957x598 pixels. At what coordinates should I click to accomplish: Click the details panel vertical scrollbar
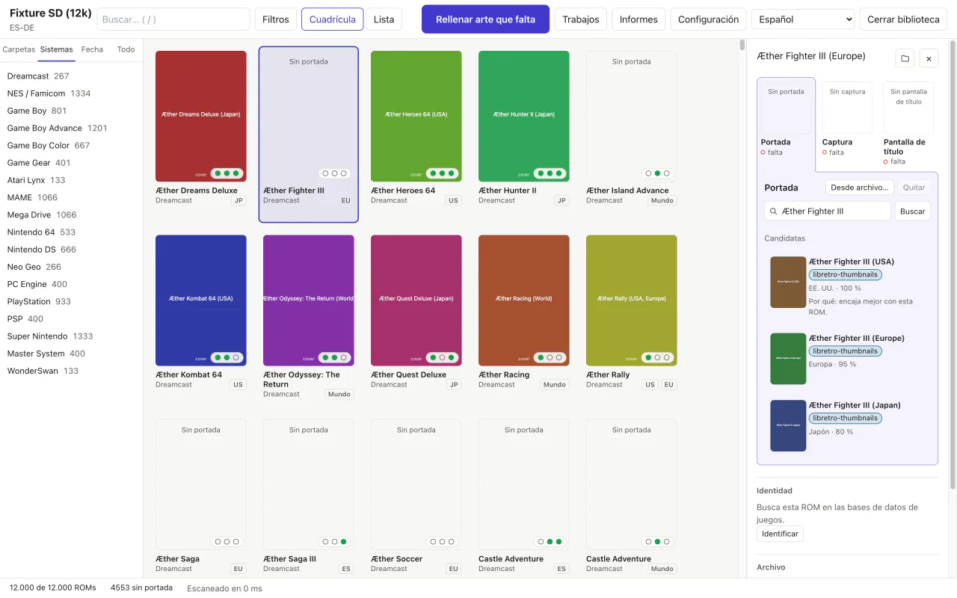click(952, 265)
